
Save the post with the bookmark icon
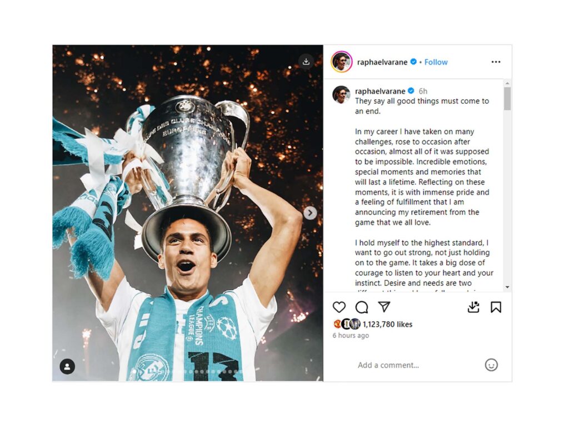(x=496, y=307)
